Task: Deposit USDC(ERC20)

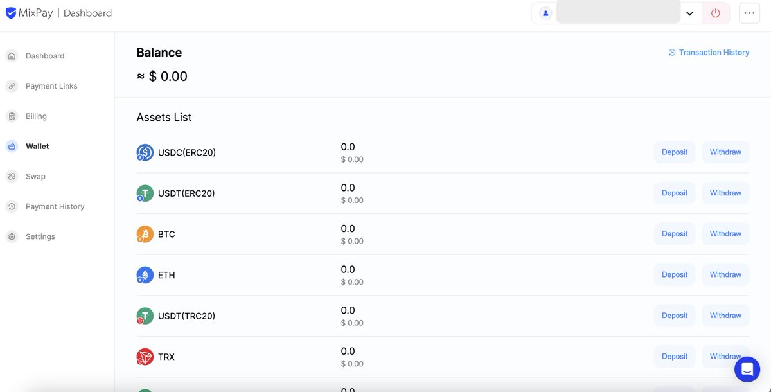Action: (675, 152)
